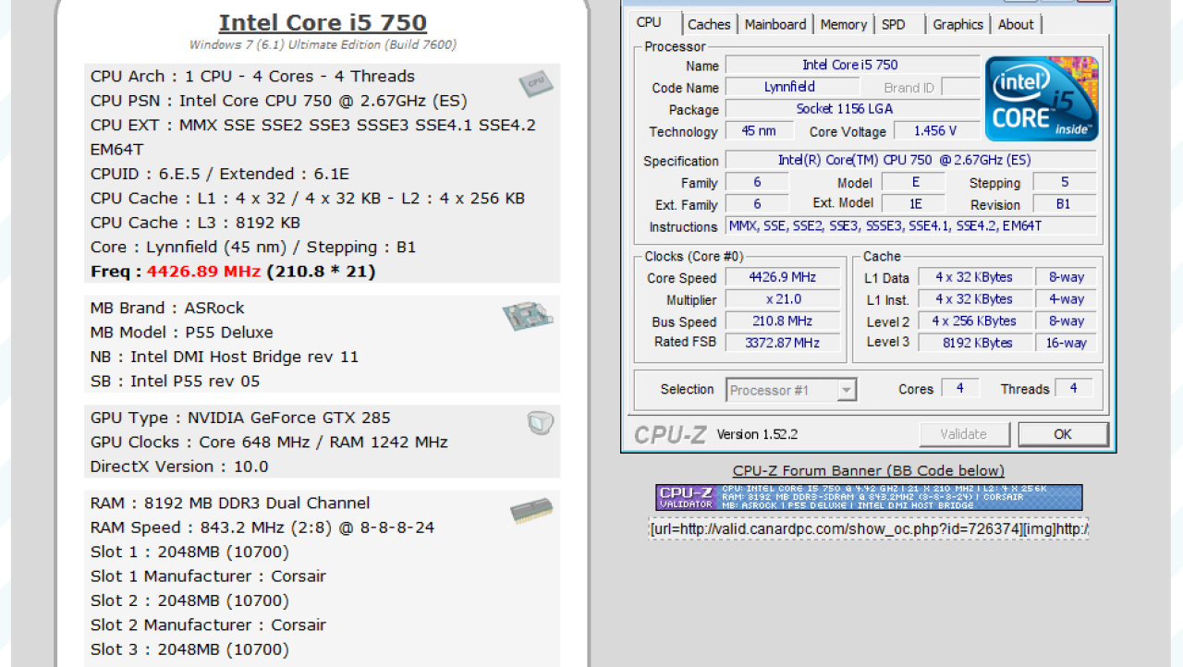Click the Threads count field
The height and width of the screenshot is (667, 1183).
point(1074,389)
